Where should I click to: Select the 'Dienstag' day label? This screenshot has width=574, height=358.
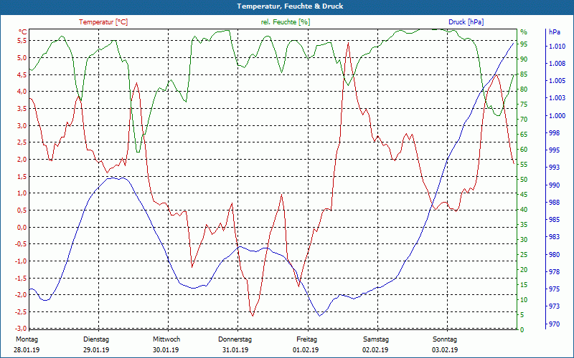pyautogui.click(x=96, y=339)
